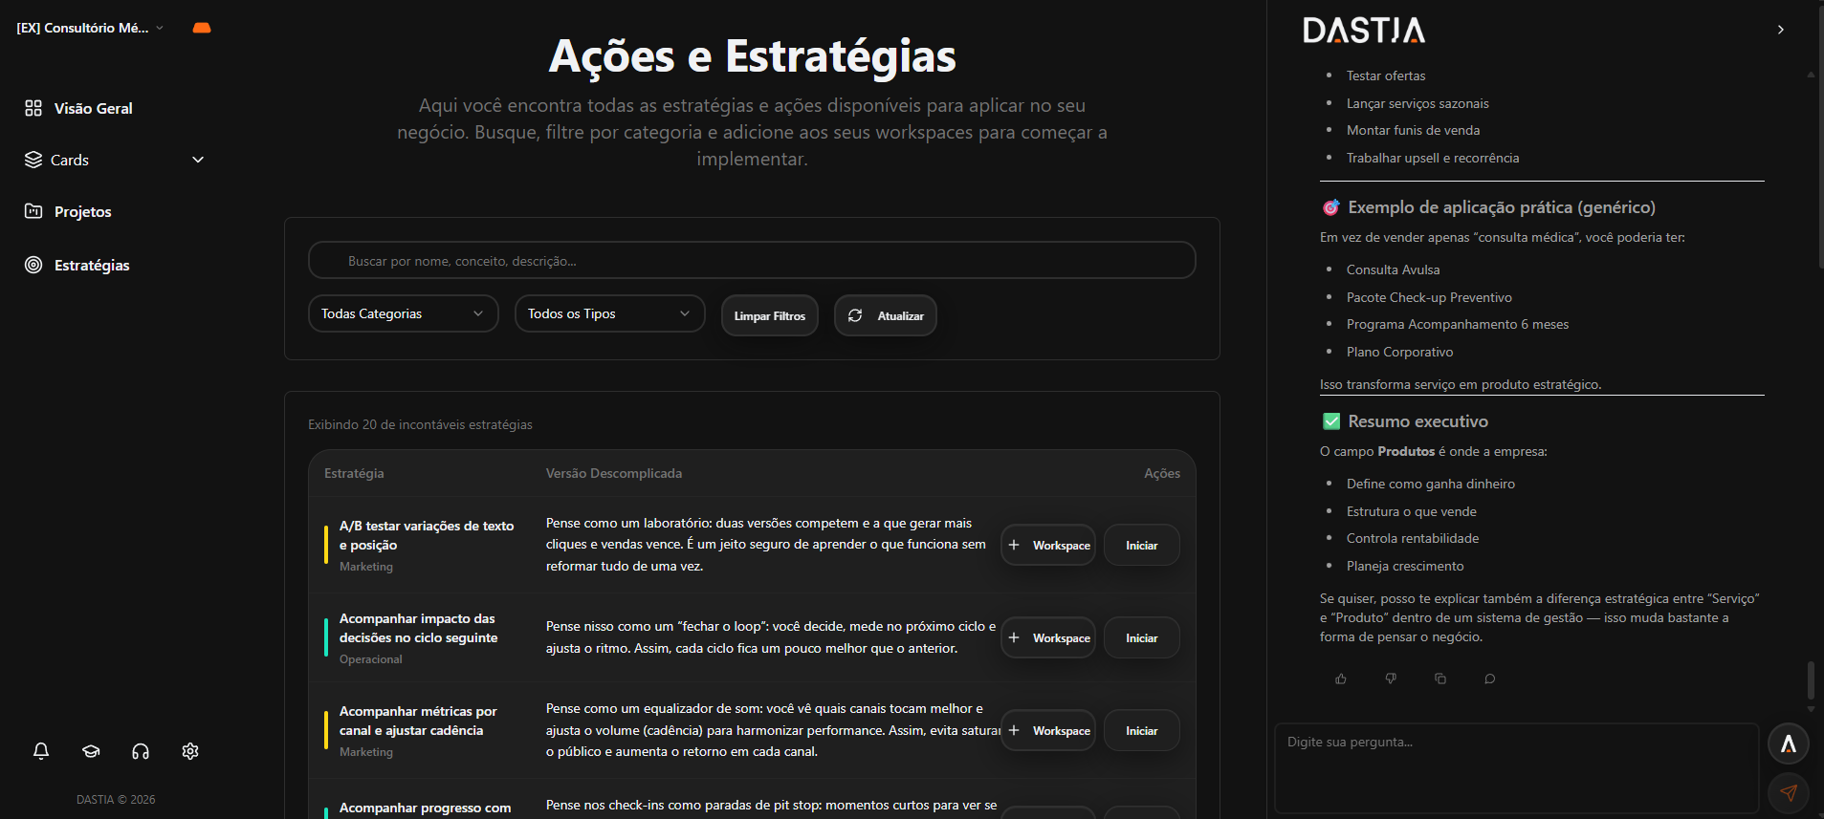Open the headset support icon

pos(141,751)
